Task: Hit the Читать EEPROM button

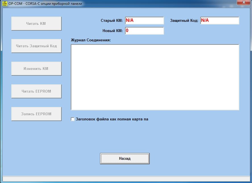Action: coord(36,91)
